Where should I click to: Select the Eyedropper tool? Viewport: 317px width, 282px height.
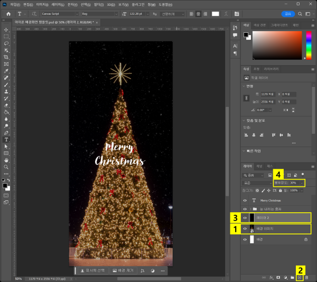[x=6, y=71]
